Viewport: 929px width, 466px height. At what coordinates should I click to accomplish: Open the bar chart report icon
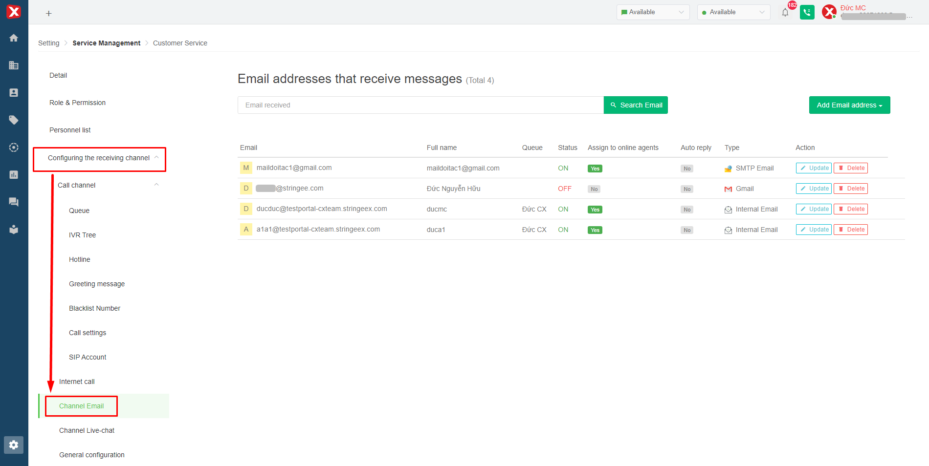click(14, 175)
